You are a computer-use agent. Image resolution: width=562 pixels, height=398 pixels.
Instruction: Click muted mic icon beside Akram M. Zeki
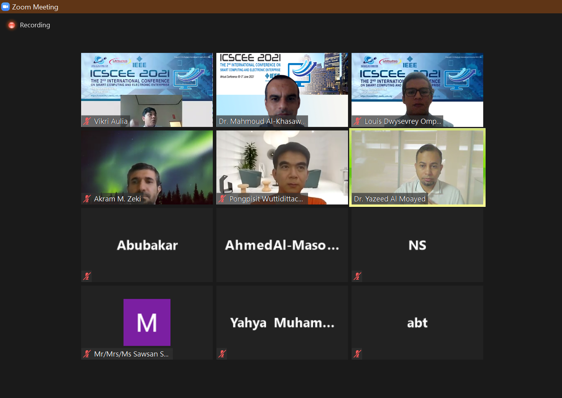[87, 199]
